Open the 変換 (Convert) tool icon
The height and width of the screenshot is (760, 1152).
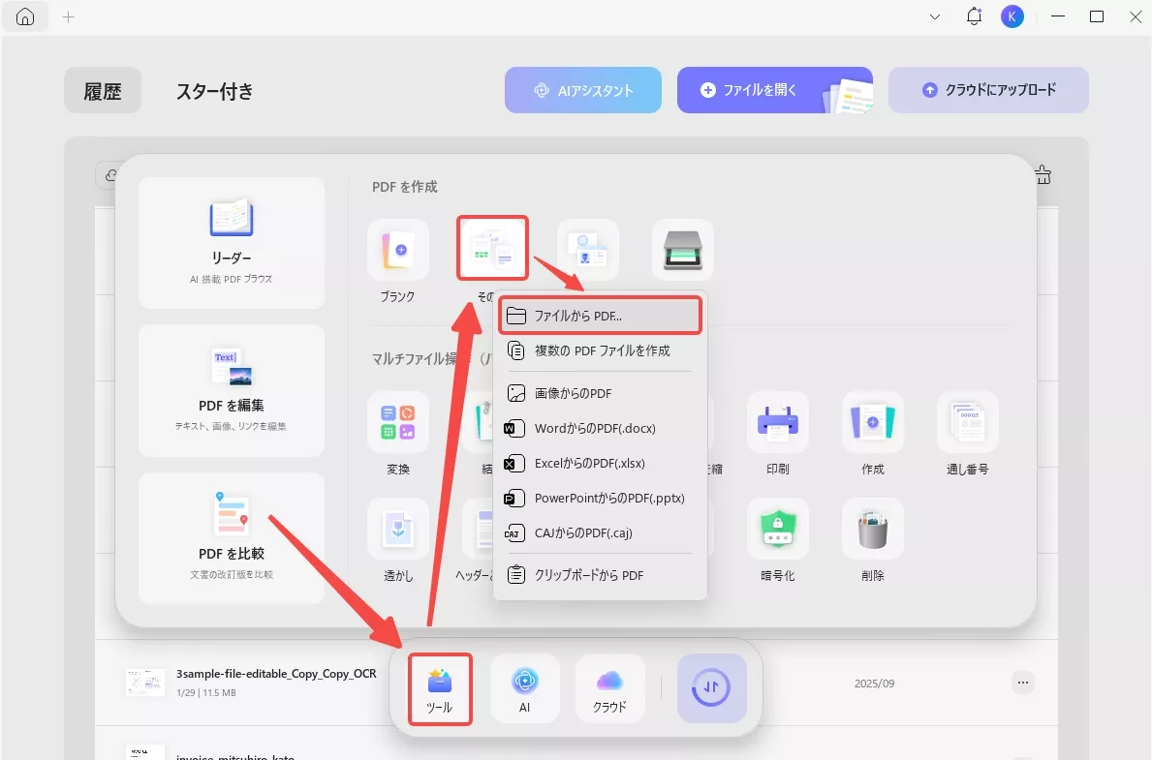[x=398, y=423]
